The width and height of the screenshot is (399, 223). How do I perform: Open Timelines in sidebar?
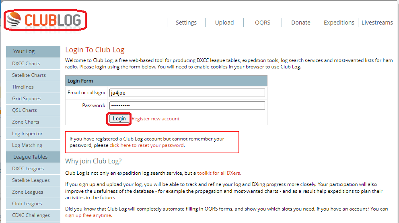pos(33,87)
